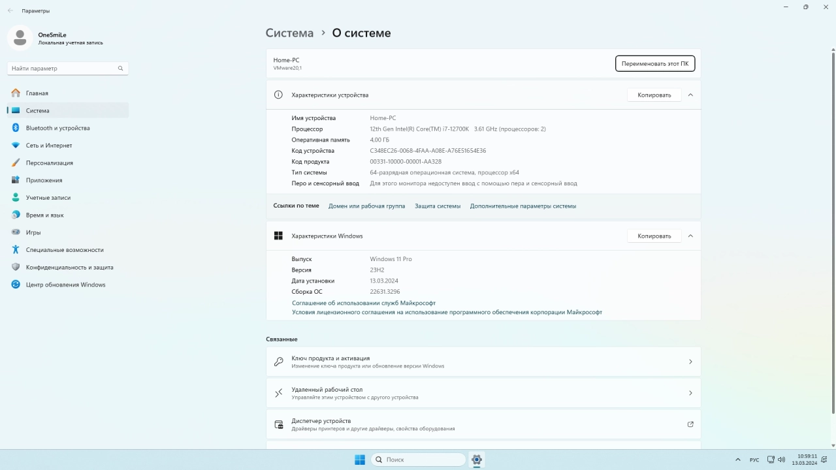Collapse the Характеристики устройства section chevron
Screen dimensions: 836x470
[690, 95]
